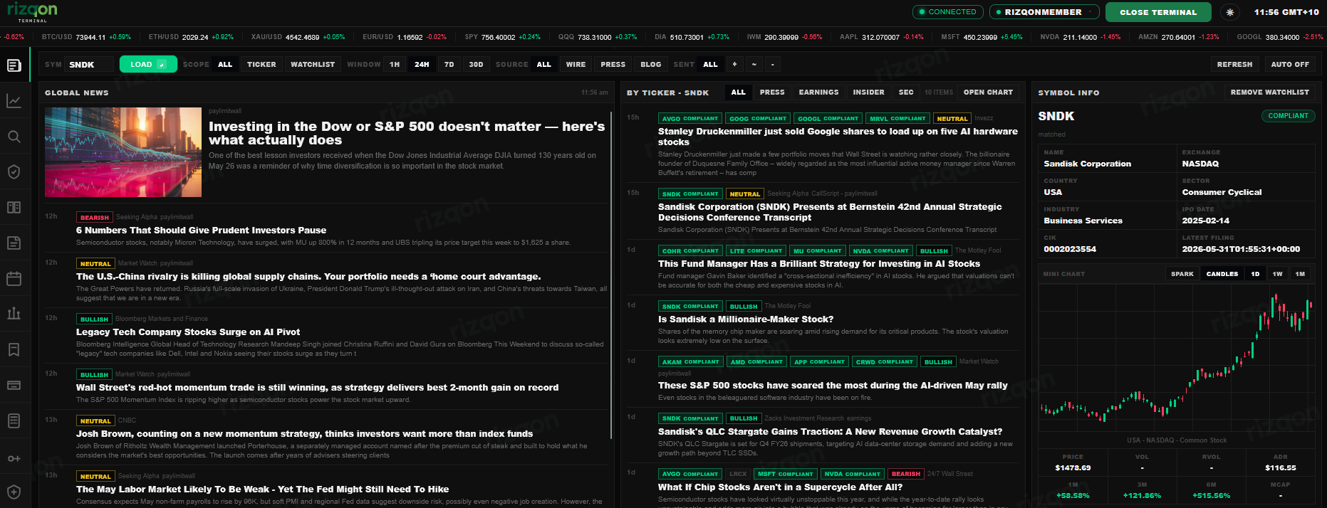Set scope to ALL
This screenshot has width=1327, height=508.
(x=225, y=64)
